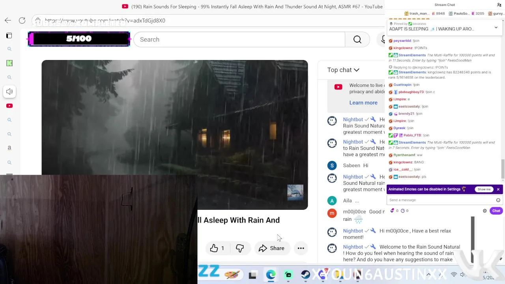The height and width of the screenshot is (284, 505).
Task: Click brendy21 username in Stream Chat
Action: click(406, 114)
